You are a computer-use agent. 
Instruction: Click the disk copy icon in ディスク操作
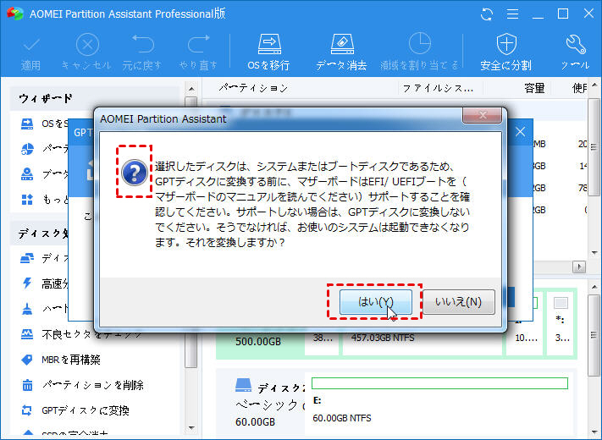click(x=27, y=258)
